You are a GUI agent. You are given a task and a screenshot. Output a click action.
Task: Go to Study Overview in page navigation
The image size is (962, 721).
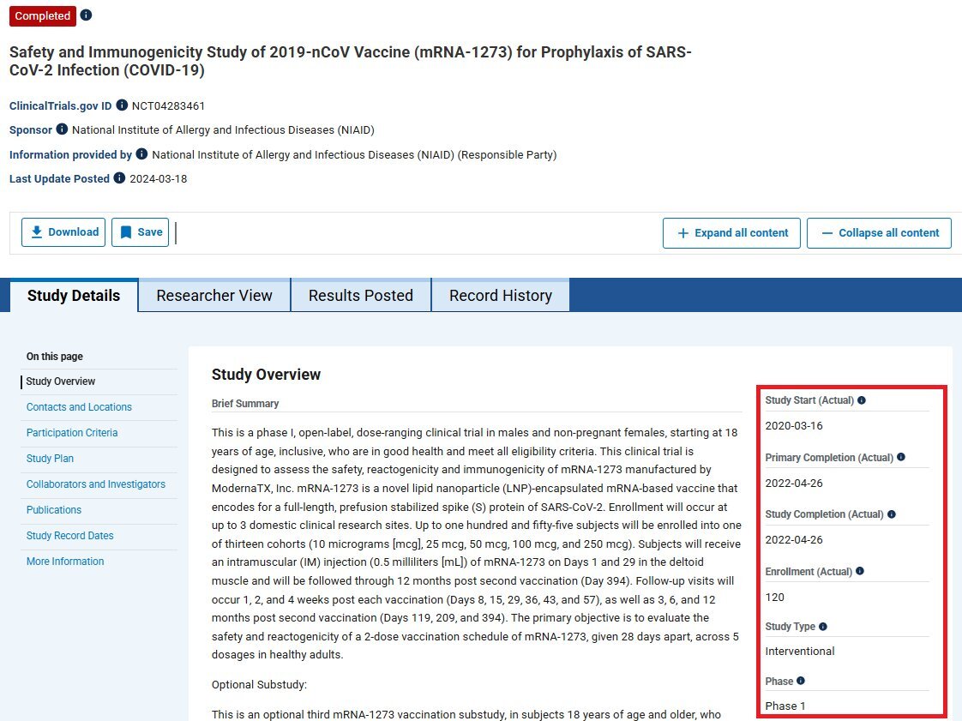(x=61, y=381)
